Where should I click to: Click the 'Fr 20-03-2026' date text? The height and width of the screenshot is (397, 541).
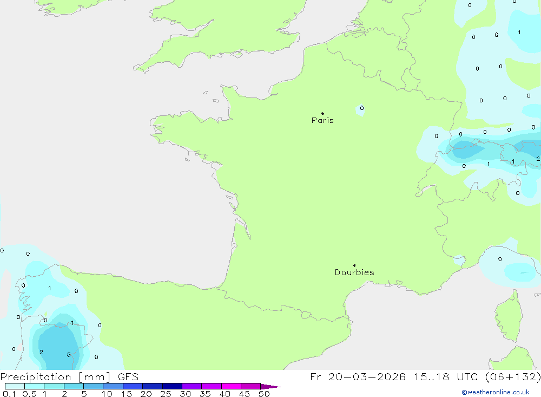click(x=358, y=377)
